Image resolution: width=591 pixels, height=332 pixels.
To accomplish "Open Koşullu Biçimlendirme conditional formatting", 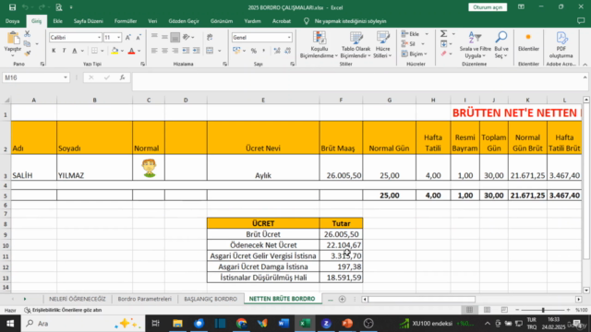I will [319, 45].
